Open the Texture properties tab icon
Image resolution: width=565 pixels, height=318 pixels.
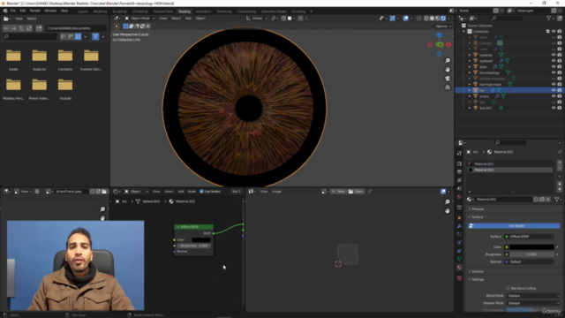point(459,278)
